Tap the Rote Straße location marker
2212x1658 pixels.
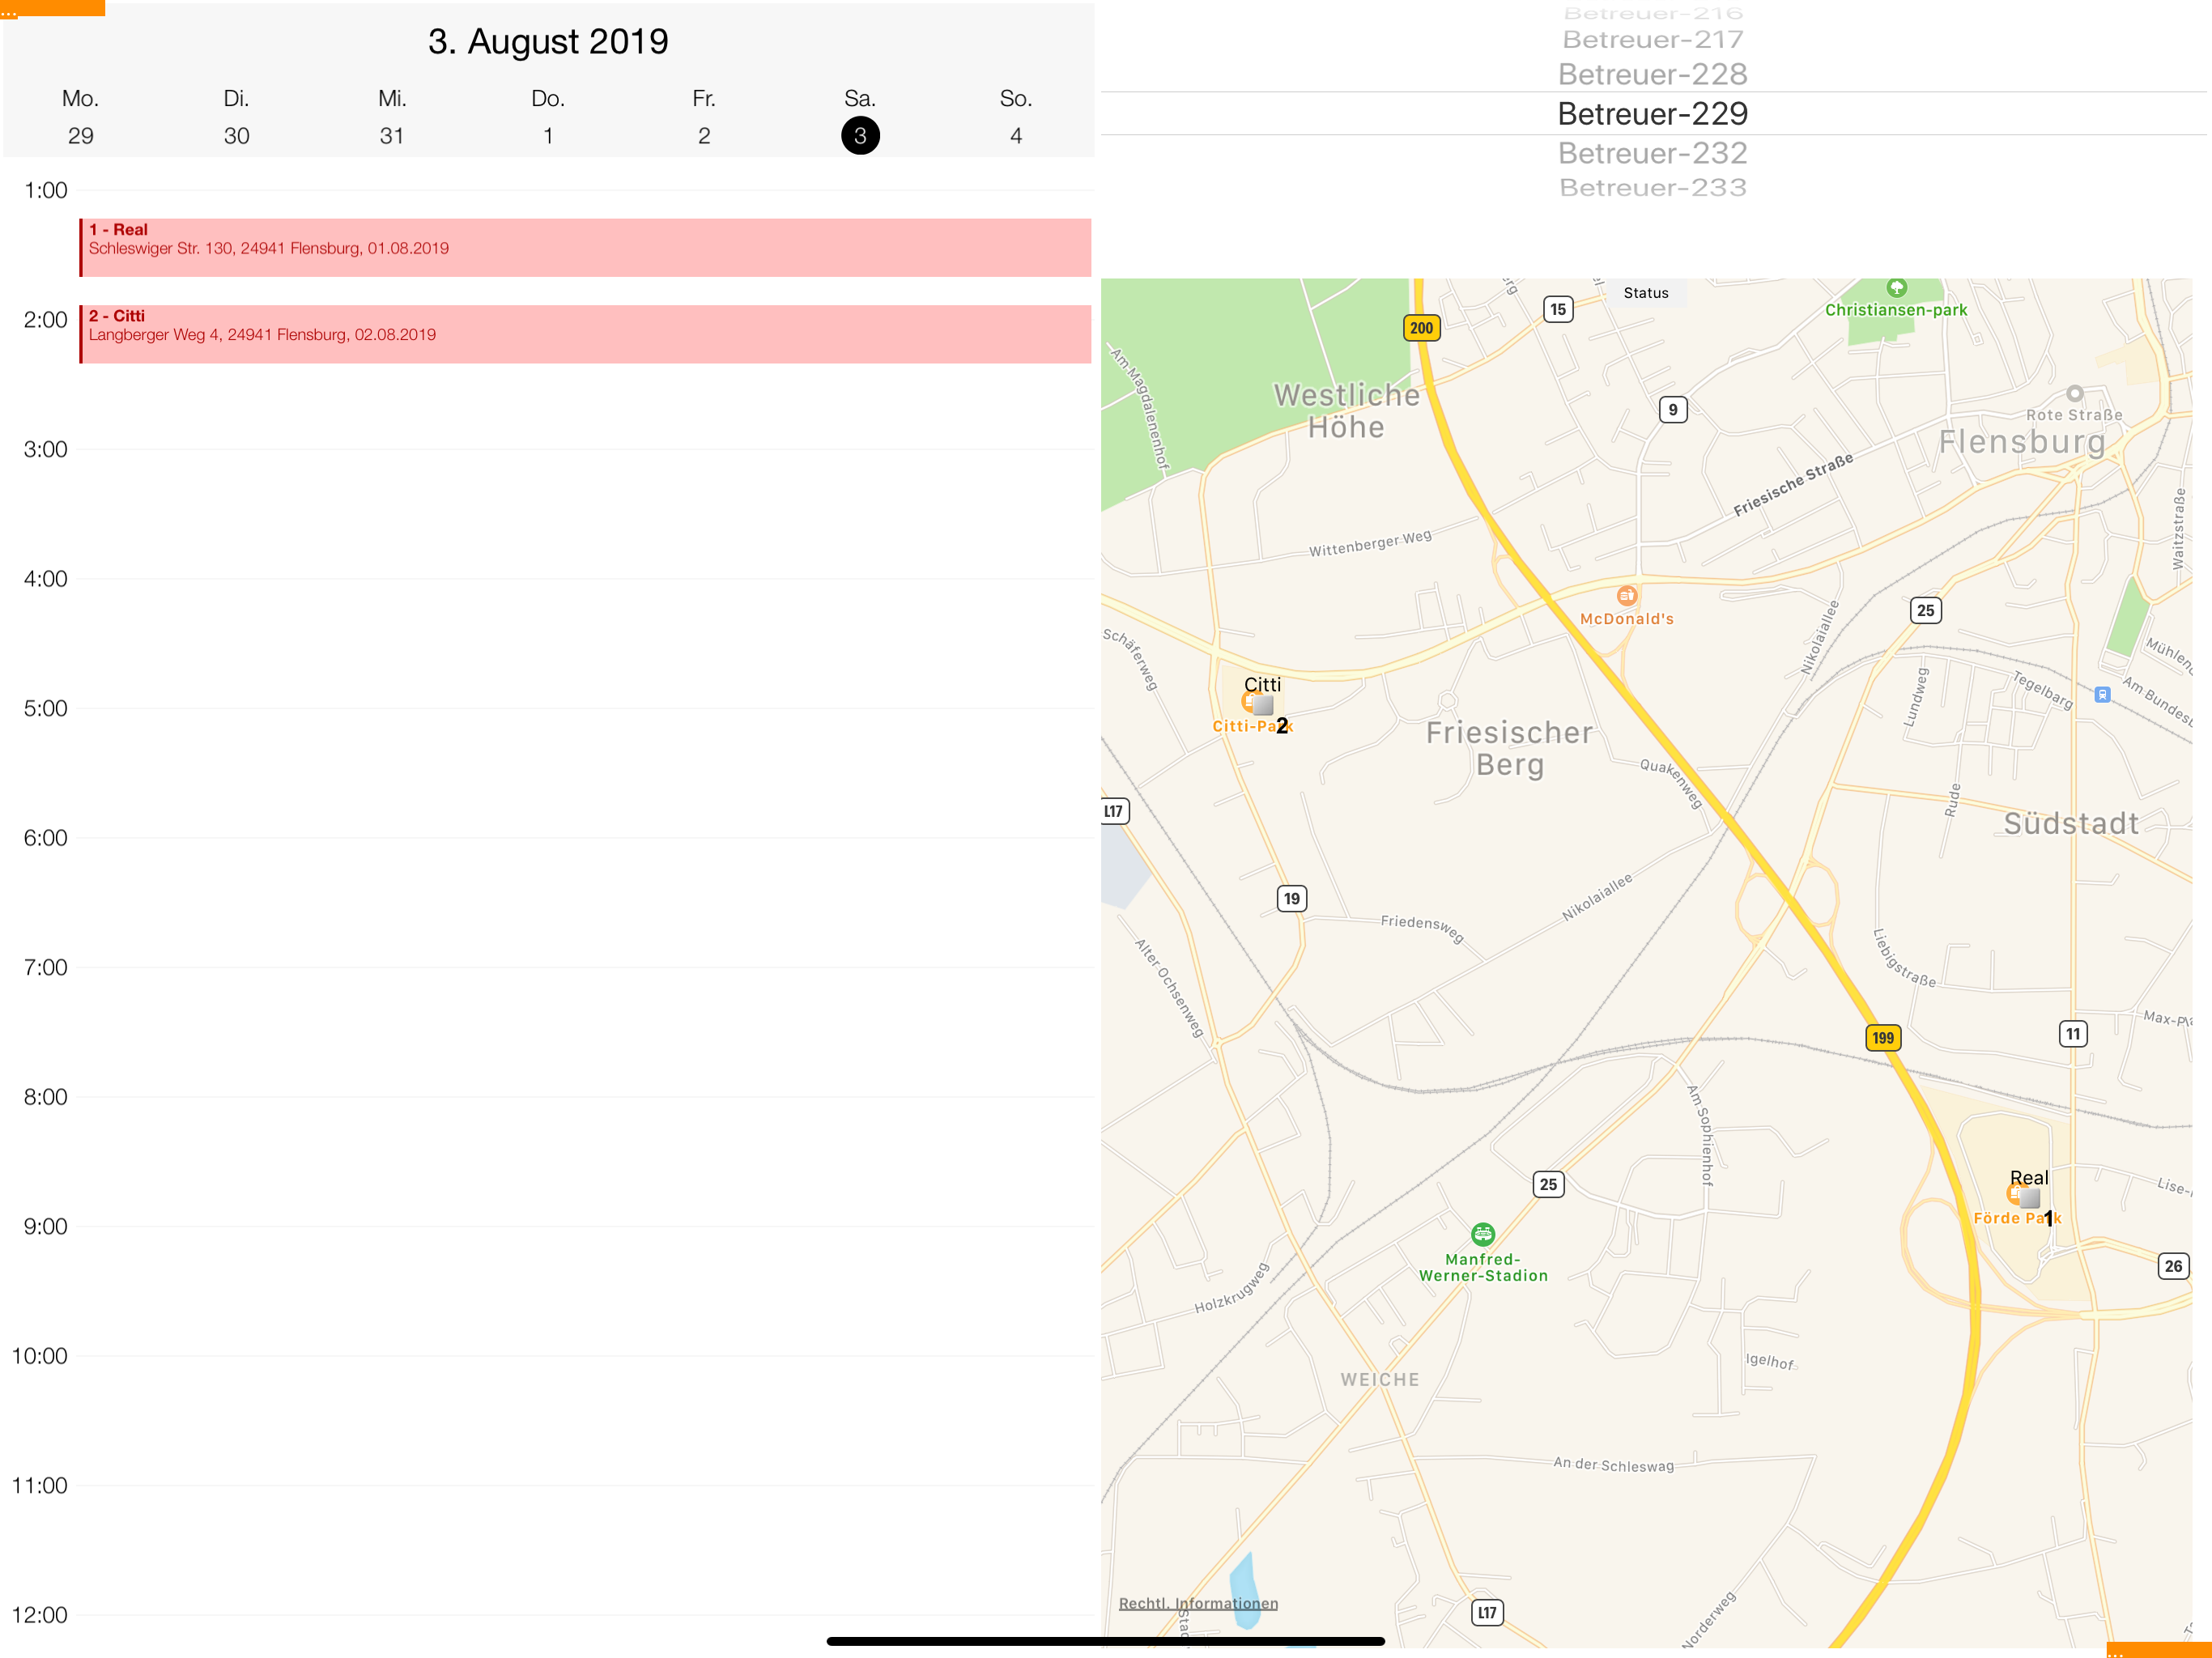[x=2075, y=393]
